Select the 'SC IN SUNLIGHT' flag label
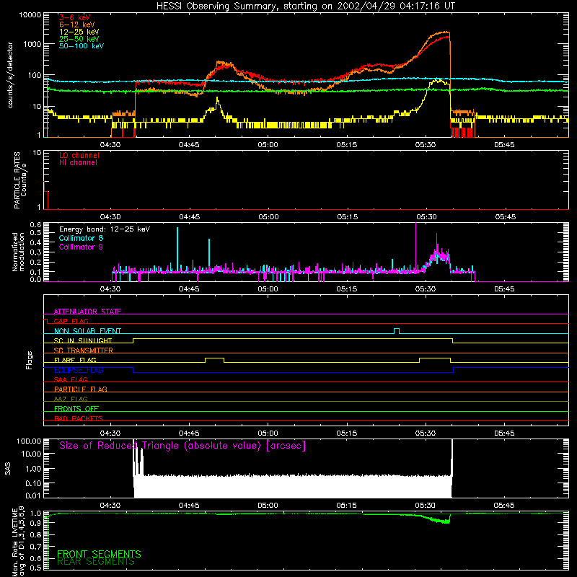Viewport: 577px width, 577px height. click(83, 340)
